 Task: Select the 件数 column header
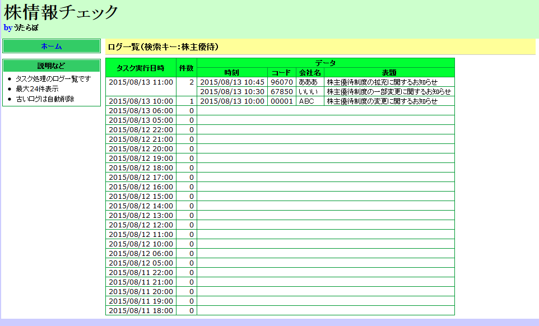186,68
